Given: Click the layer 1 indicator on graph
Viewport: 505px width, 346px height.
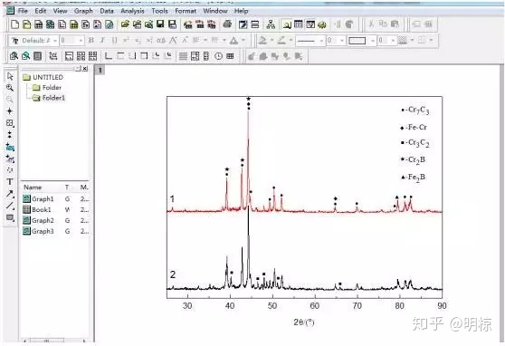Looking at the screenshot, I should point(100,70).
